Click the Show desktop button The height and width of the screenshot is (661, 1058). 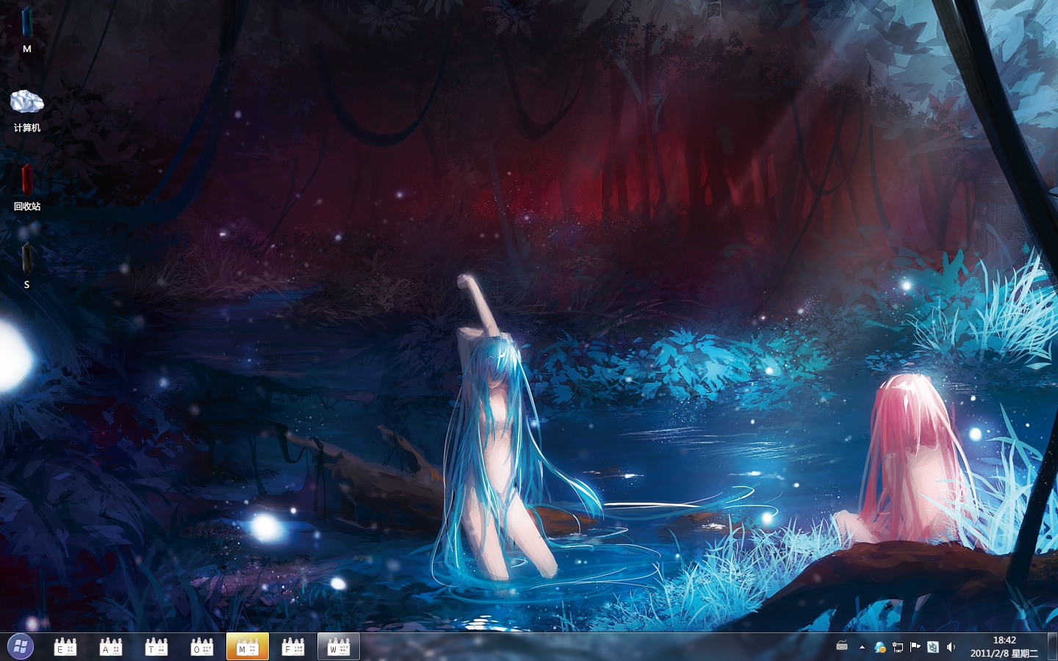pos(1052,646)
